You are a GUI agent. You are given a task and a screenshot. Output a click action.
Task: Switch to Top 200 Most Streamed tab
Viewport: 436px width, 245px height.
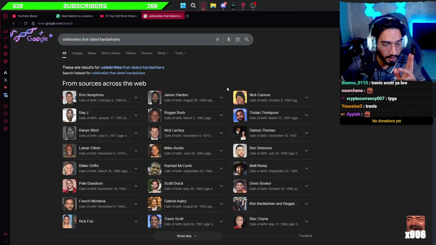click(x=119, y=16)
